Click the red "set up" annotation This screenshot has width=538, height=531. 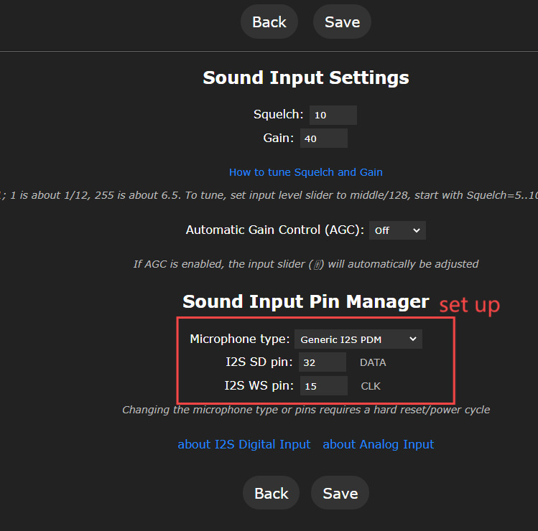point(469,304)
